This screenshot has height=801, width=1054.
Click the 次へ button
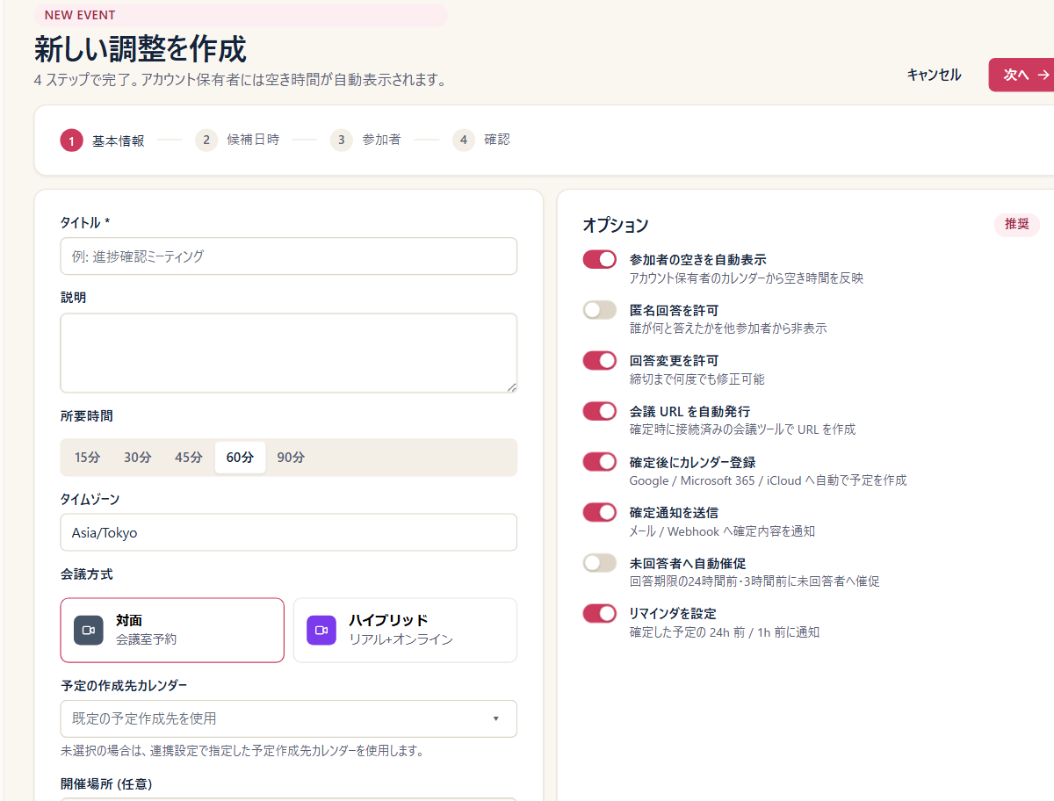click(x=1023, y=75)
